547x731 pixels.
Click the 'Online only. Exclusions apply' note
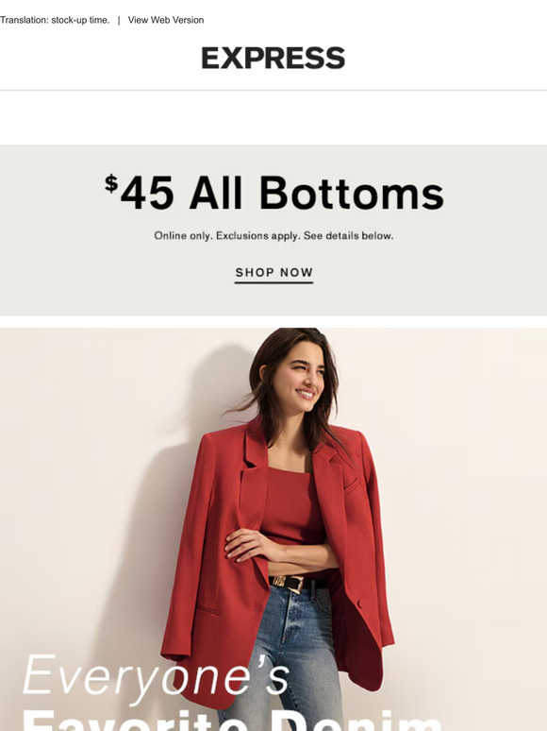pos(273,236)
